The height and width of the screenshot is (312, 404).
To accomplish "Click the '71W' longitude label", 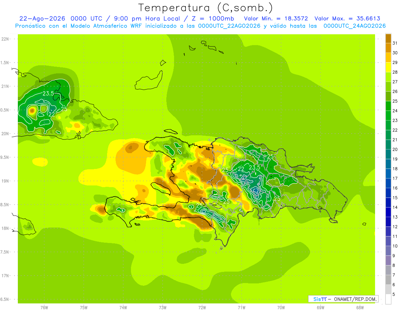I will pyautogui.click(x=241, y=308).
